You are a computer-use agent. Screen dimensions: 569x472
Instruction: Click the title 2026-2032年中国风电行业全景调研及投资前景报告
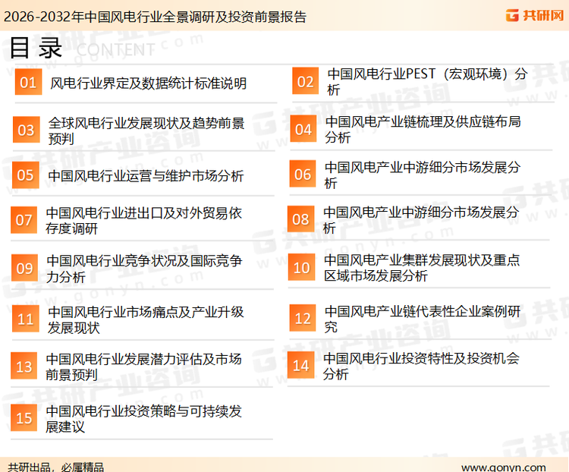tap(155, 17)
